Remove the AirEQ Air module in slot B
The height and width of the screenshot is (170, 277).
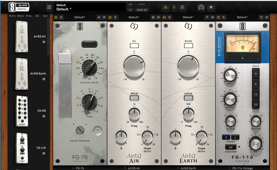(159, 17)
